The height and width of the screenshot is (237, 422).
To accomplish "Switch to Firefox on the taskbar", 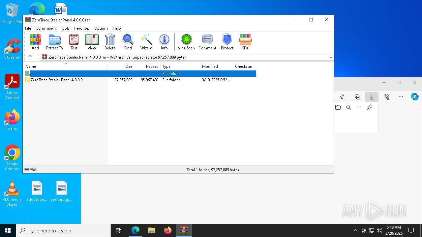I will pos(168,230).
